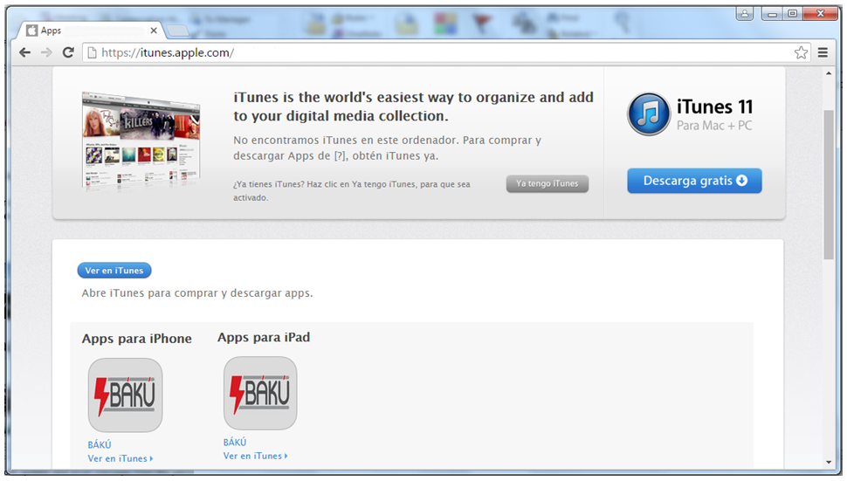
Task: Click the scrollbar up arrow
Action: pyautogui.click(x=829, y=72)
